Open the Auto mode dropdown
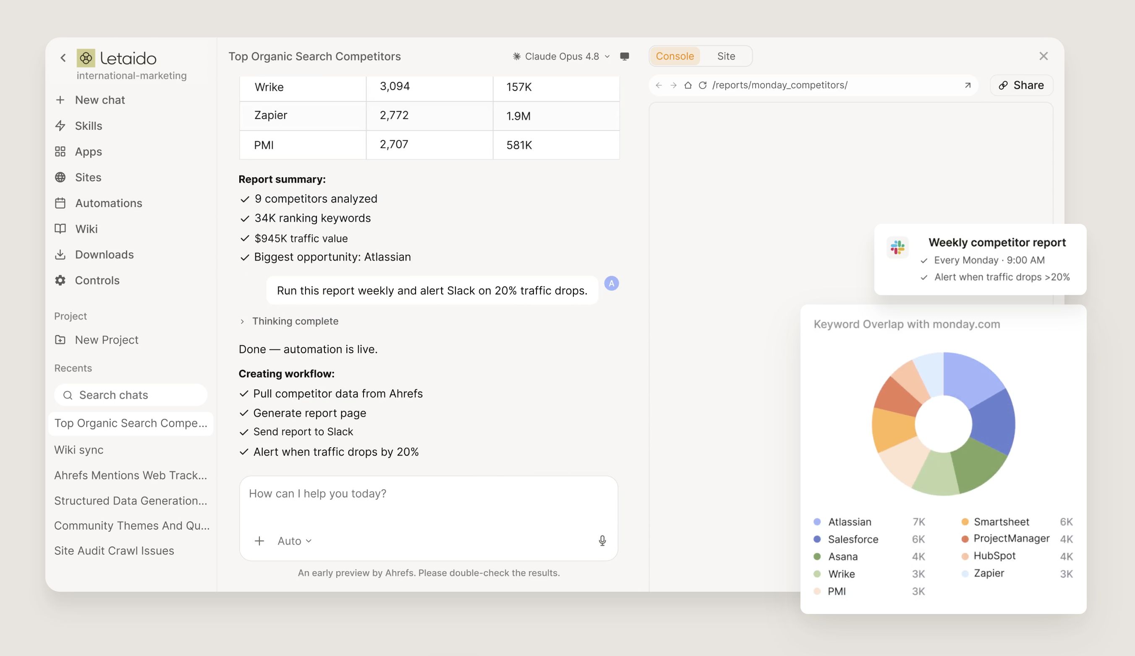 (x=294, y=541)
